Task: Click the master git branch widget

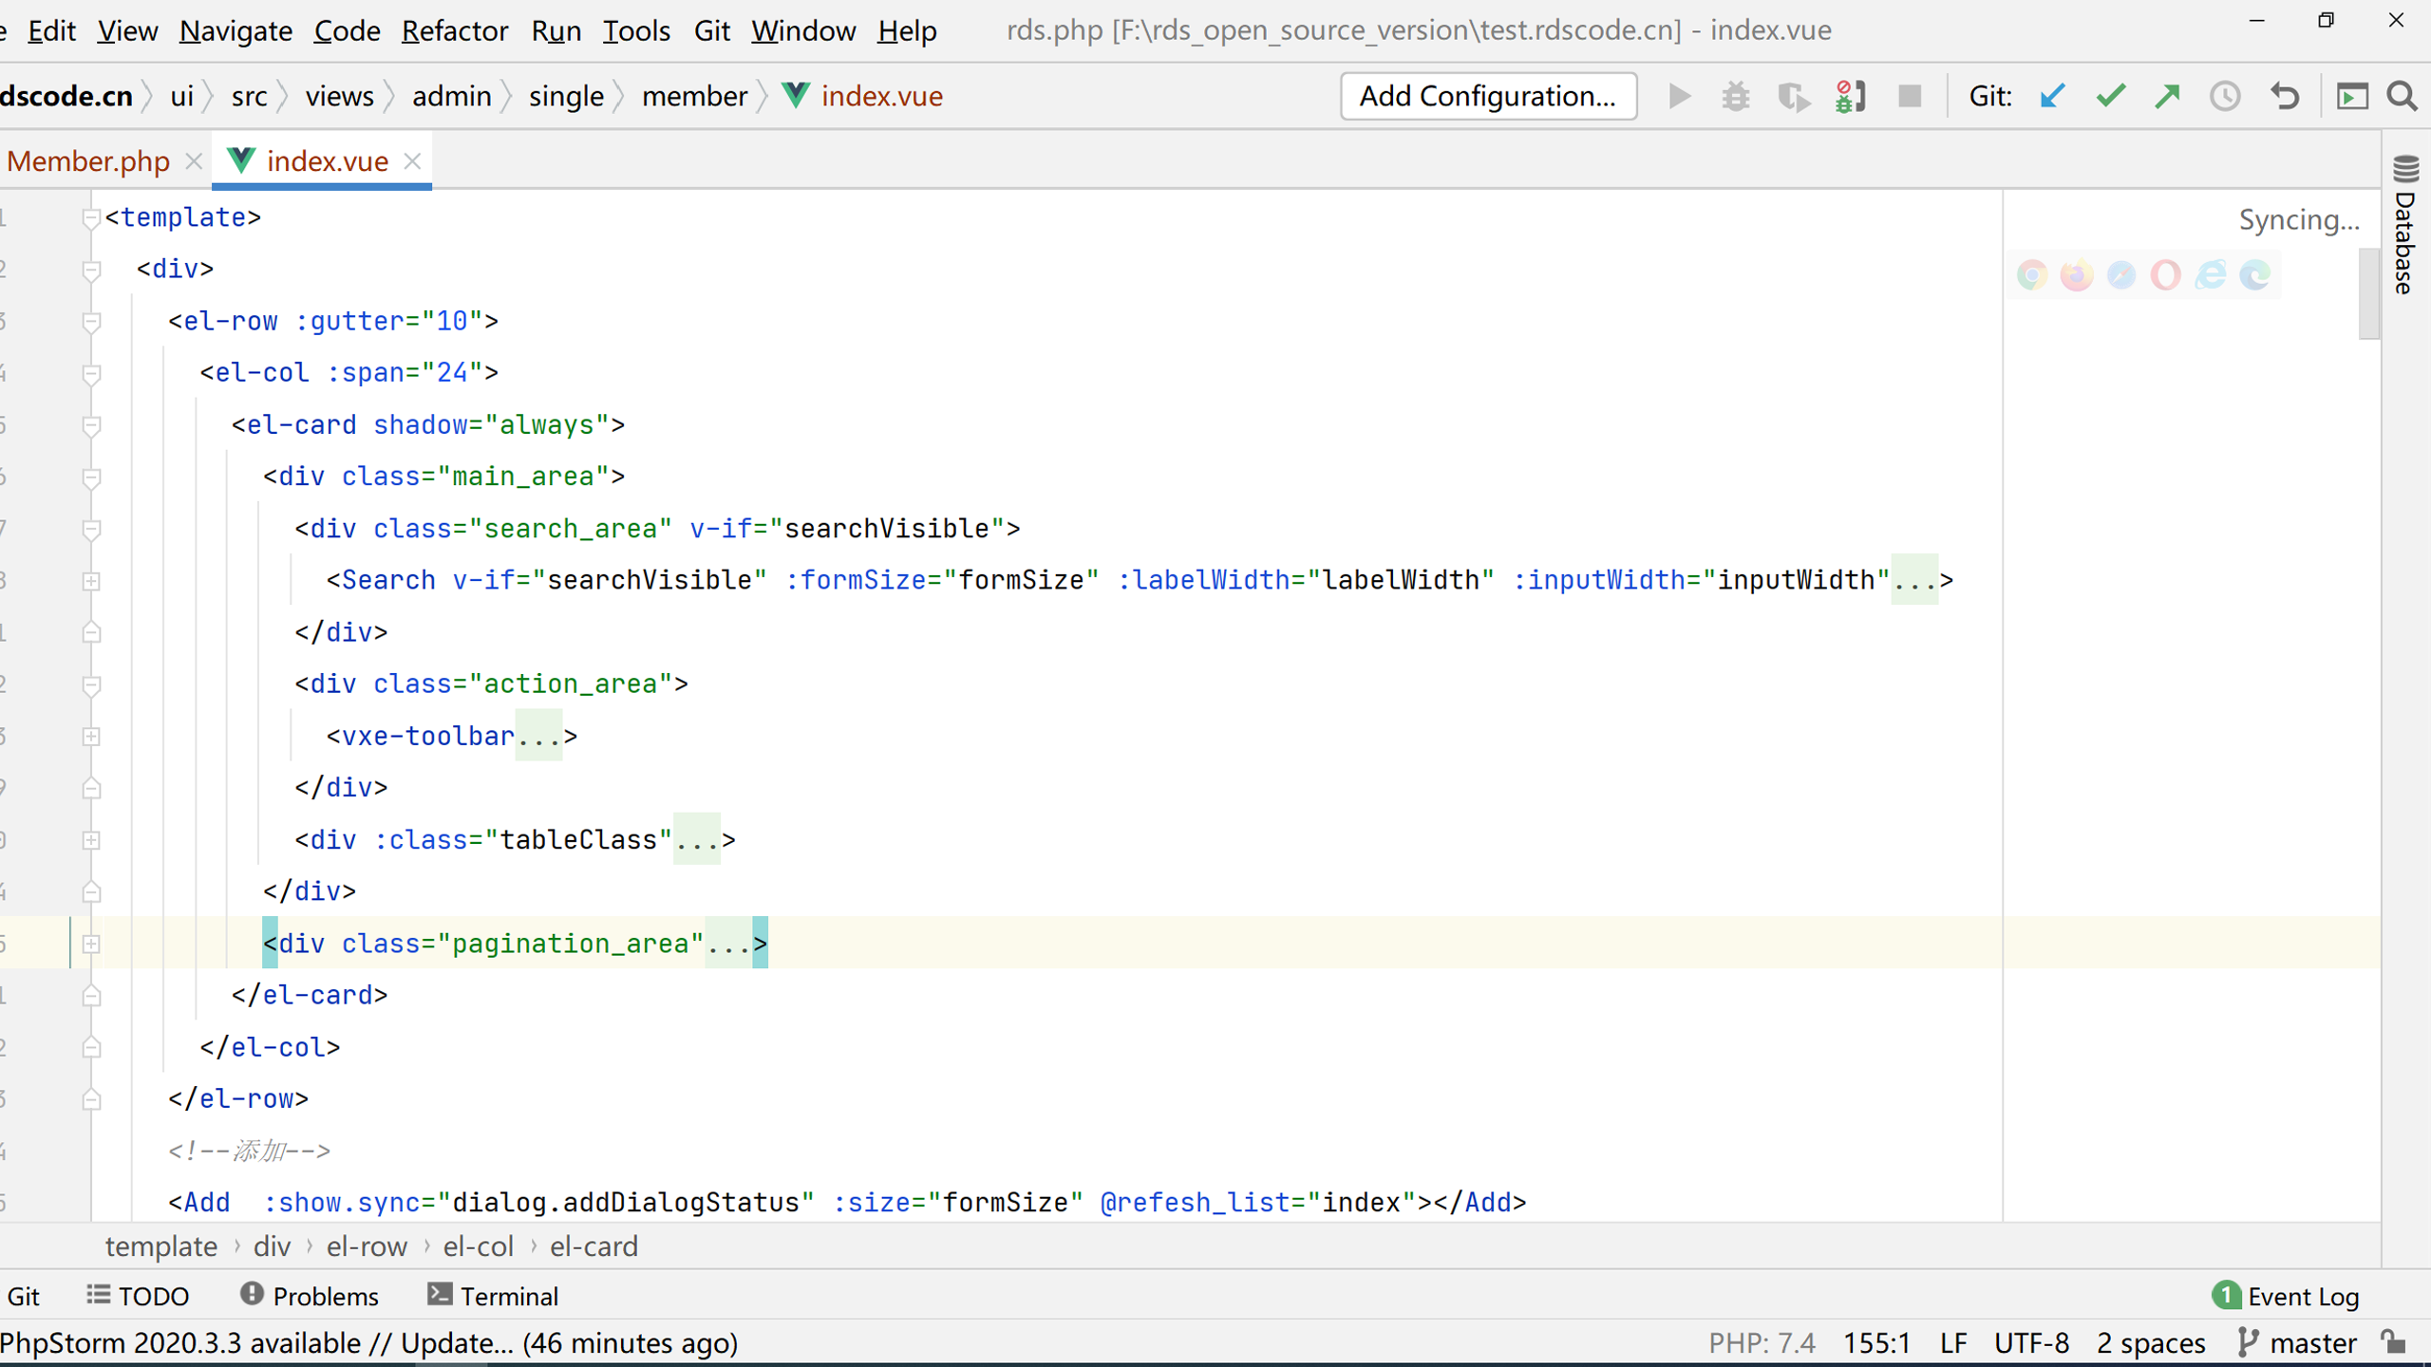Action: [x=2298, y=1342]
